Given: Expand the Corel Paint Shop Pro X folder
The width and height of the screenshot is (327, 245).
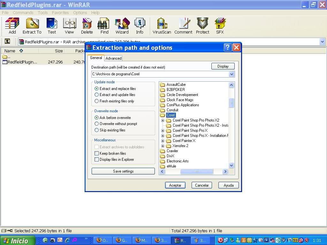Looking at the screenshot, I should click(x=163, y=130).
